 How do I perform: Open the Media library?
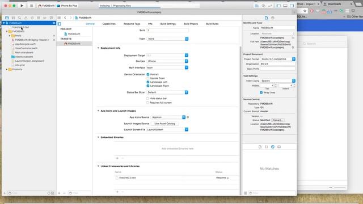[279, 147]
